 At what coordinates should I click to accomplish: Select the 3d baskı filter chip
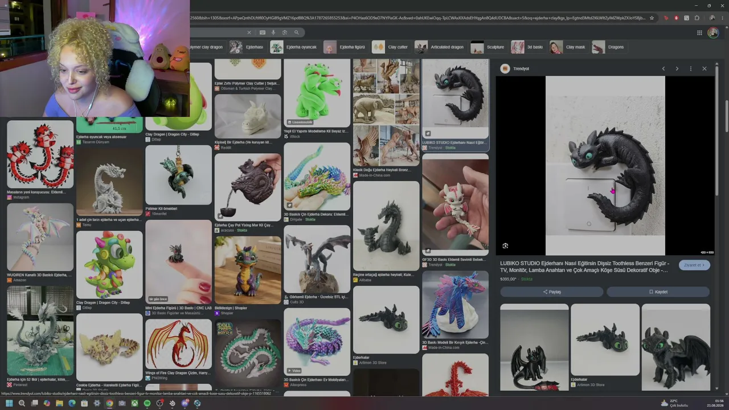click(527, 47)
